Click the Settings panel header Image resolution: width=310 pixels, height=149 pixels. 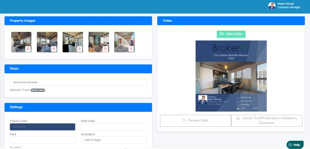point(78,107)
